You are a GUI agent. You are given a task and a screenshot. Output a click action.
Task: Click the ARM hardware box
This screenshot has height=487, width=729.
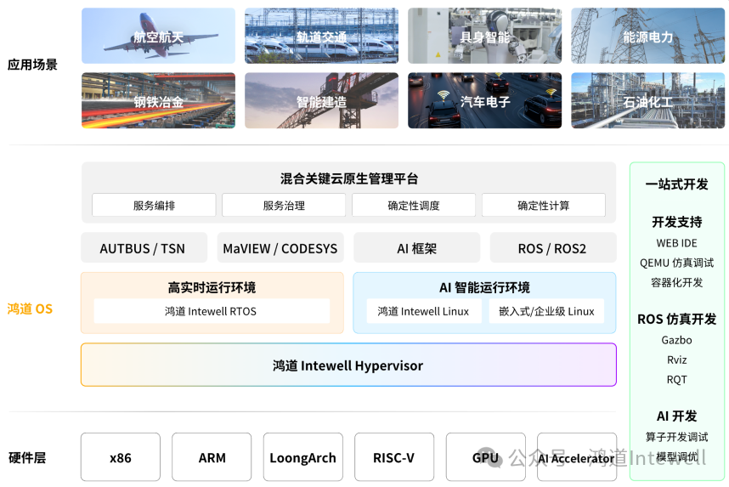(x=212, y=457)
